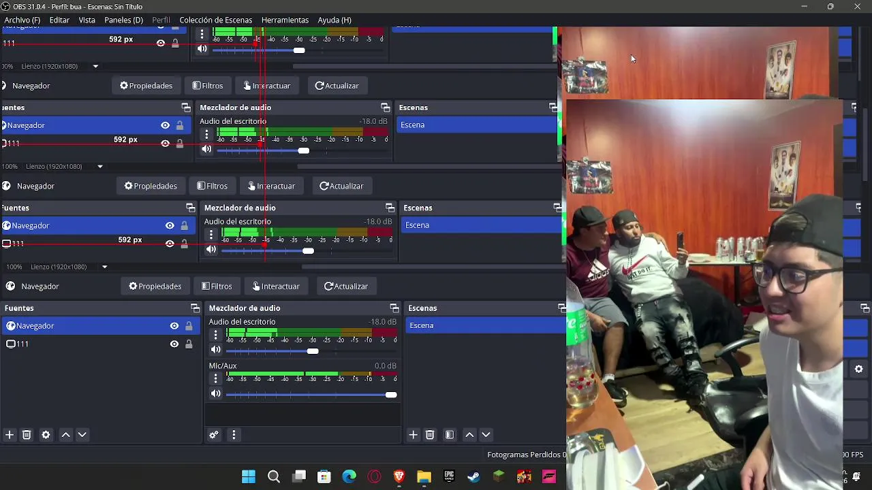Launch Epic Games from taskbar
Screen dimensions: 872x490
click(x=449, y=476)
